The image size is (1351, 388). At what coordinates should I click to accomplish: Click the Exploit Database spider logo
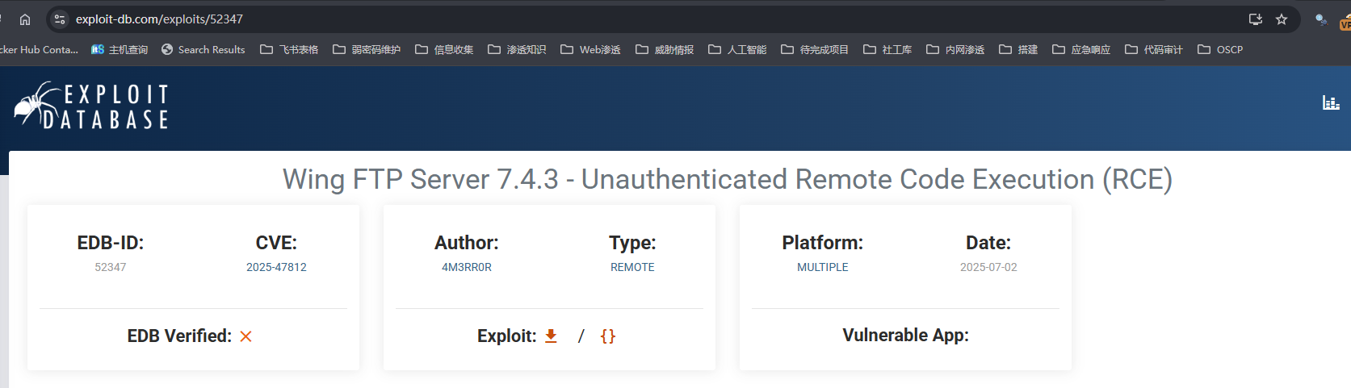[91, 106]
